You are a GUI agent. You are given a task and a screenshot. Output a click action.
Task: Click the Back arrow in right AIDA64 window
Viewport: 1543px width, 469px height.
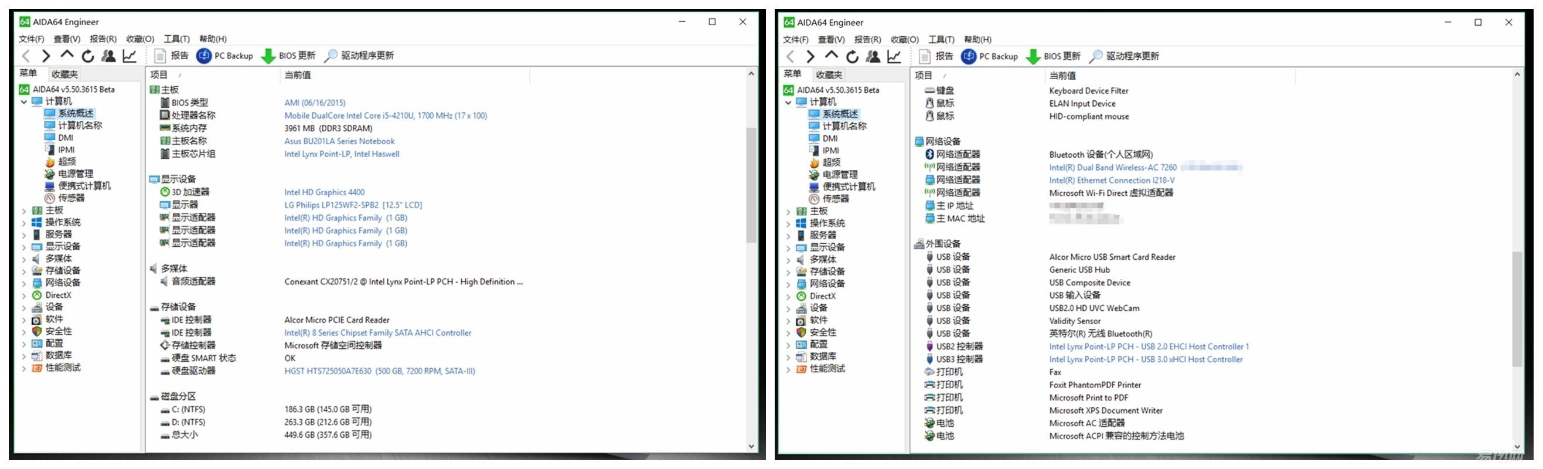[790, 57]
